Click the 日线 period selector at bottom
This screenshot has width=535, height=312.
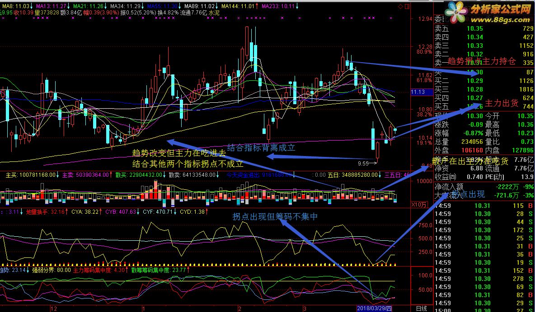[x=422, y=308]
